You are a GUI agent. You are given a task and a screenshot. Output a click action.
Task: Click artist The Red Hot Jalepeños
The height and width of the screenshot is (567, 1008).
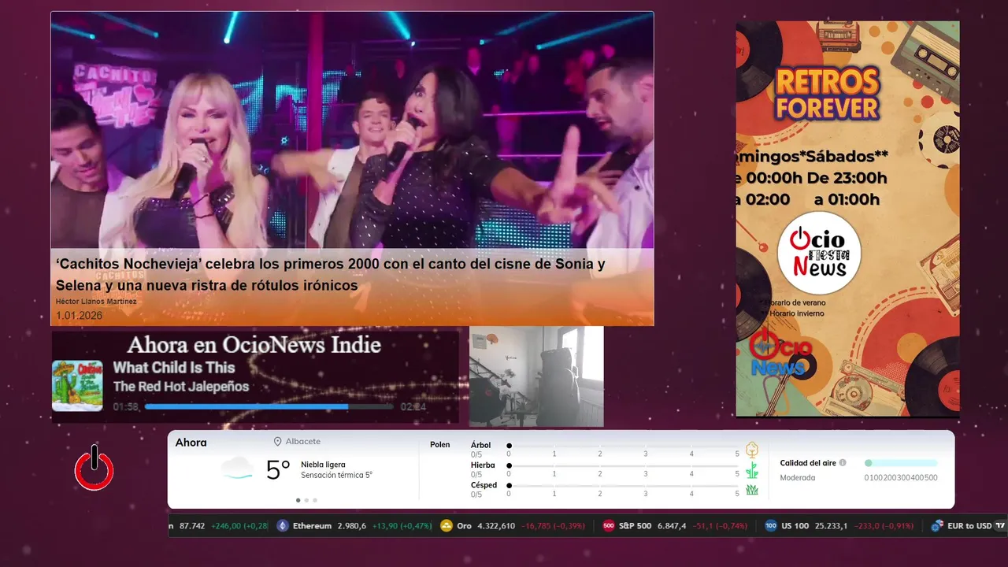pos(181,387)
